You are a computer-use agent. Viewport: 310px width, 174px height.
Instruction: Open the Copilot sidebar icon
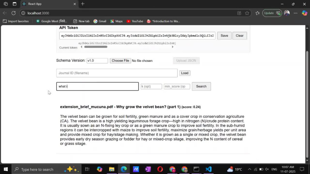(304, 13)
